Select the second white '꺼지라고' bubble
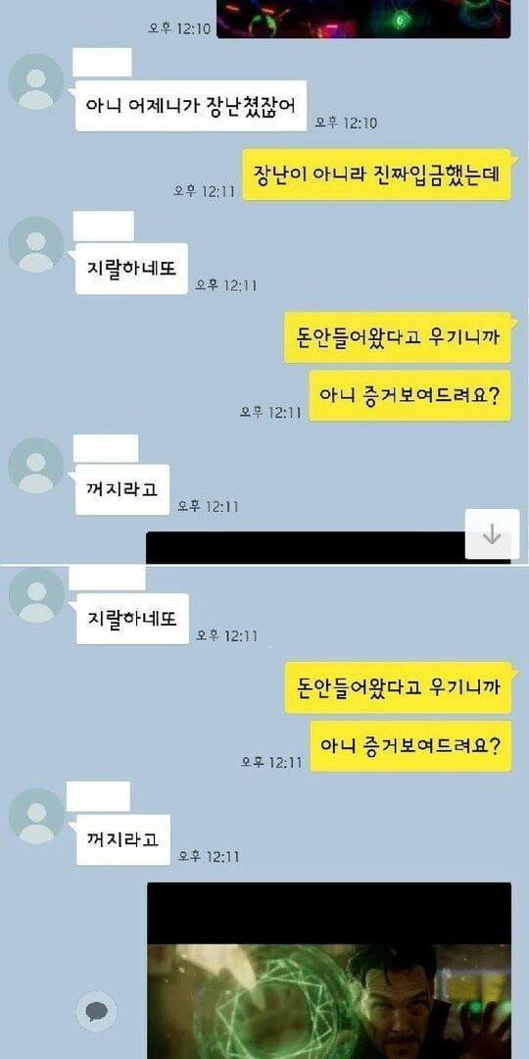 [x=122, y=840]
